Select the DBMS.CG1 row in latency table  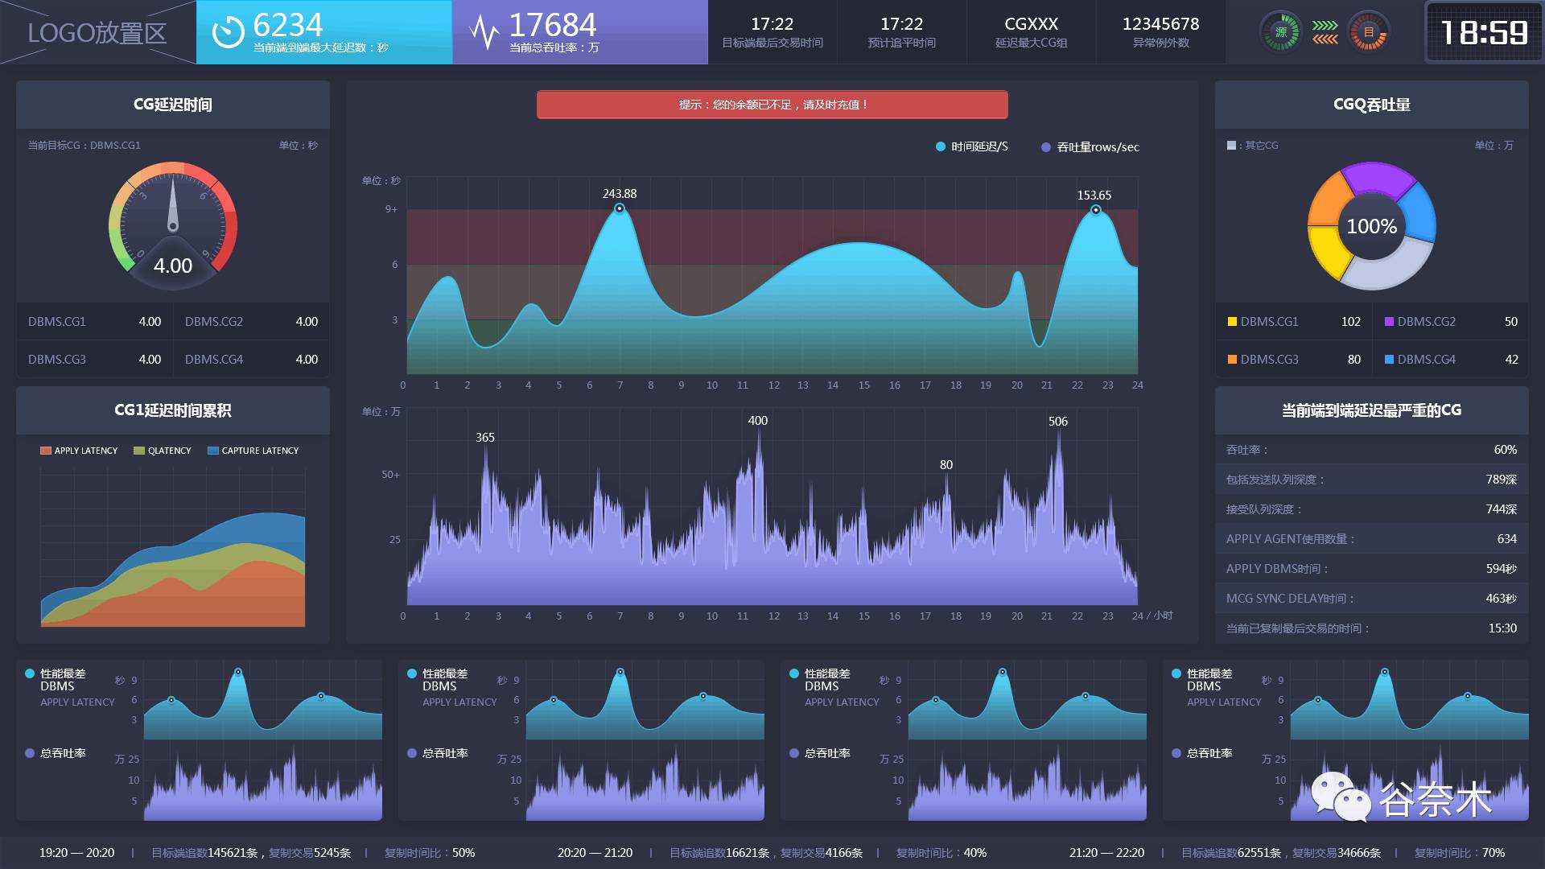tap(95, 322)
